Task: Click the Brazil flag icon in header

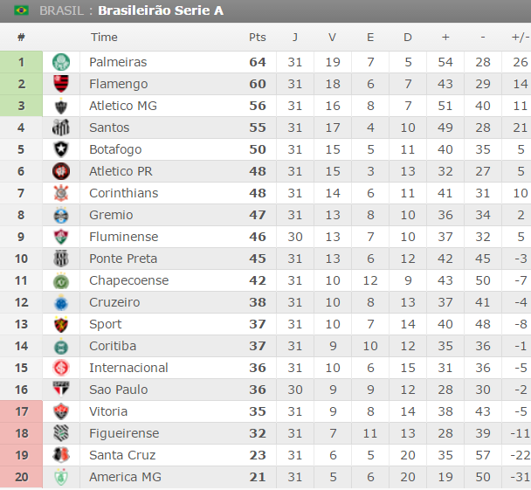Action: pos(21,10)
